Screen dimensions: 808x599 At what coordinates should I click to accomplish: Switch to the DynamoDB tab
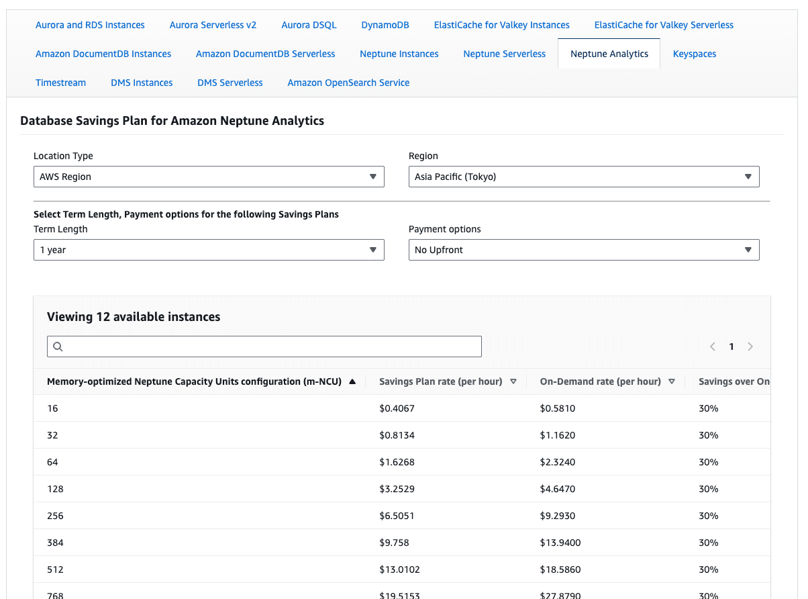(x=385, y=24)
